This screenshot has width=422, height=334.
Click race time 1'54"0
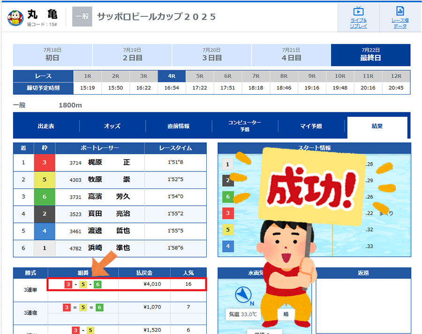[x=175, y=197]
